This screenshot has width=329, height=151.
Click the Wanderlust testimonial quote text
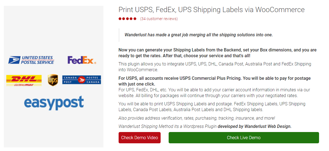point(199,35)
